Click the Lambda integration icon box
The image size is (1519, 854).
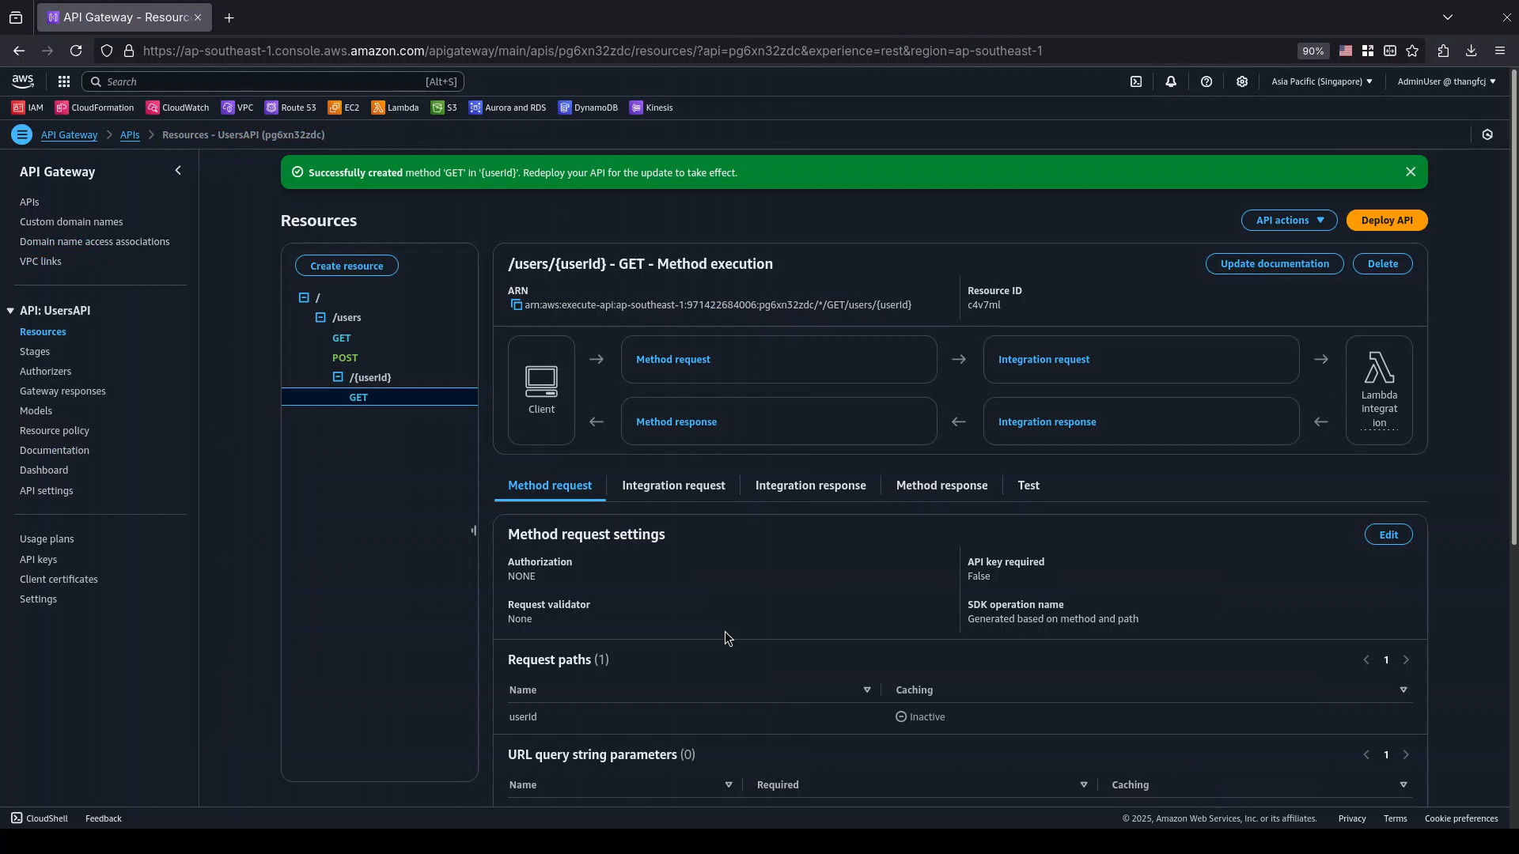tap(1379, 390)
